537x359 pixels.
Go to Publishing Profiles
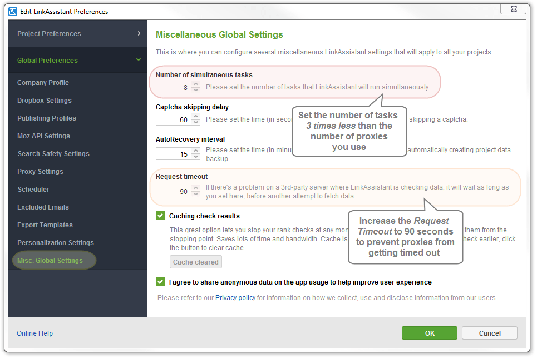tap(47, 118)
